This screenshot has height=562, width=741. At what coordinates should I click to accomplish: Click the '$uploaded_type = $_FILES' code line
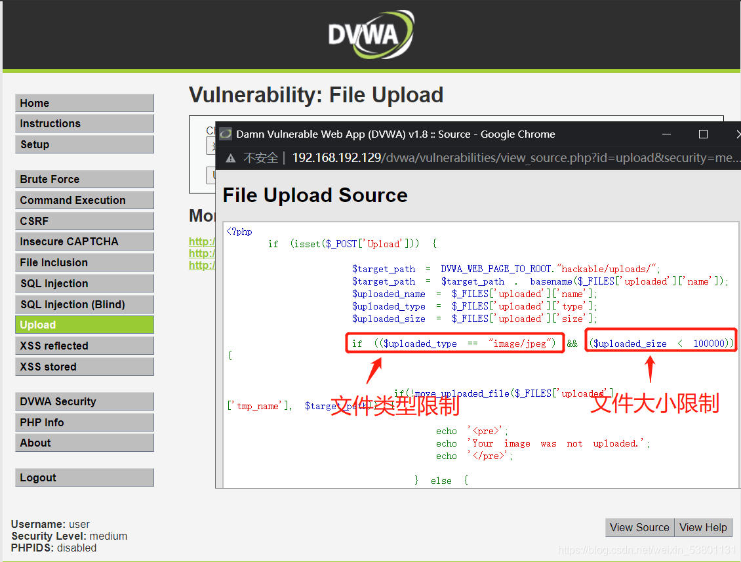pyautogui.click(x=475, y=306)
